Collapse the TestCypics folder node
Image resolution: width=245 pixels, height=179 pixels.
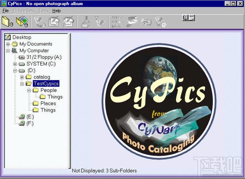[x=22, y=84]
